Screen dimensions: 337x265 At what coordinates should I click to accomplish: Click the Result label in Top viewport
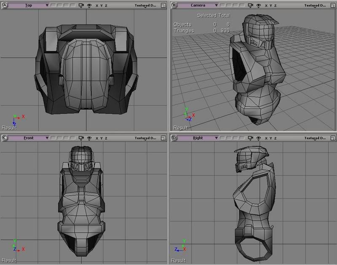point(9,128)
